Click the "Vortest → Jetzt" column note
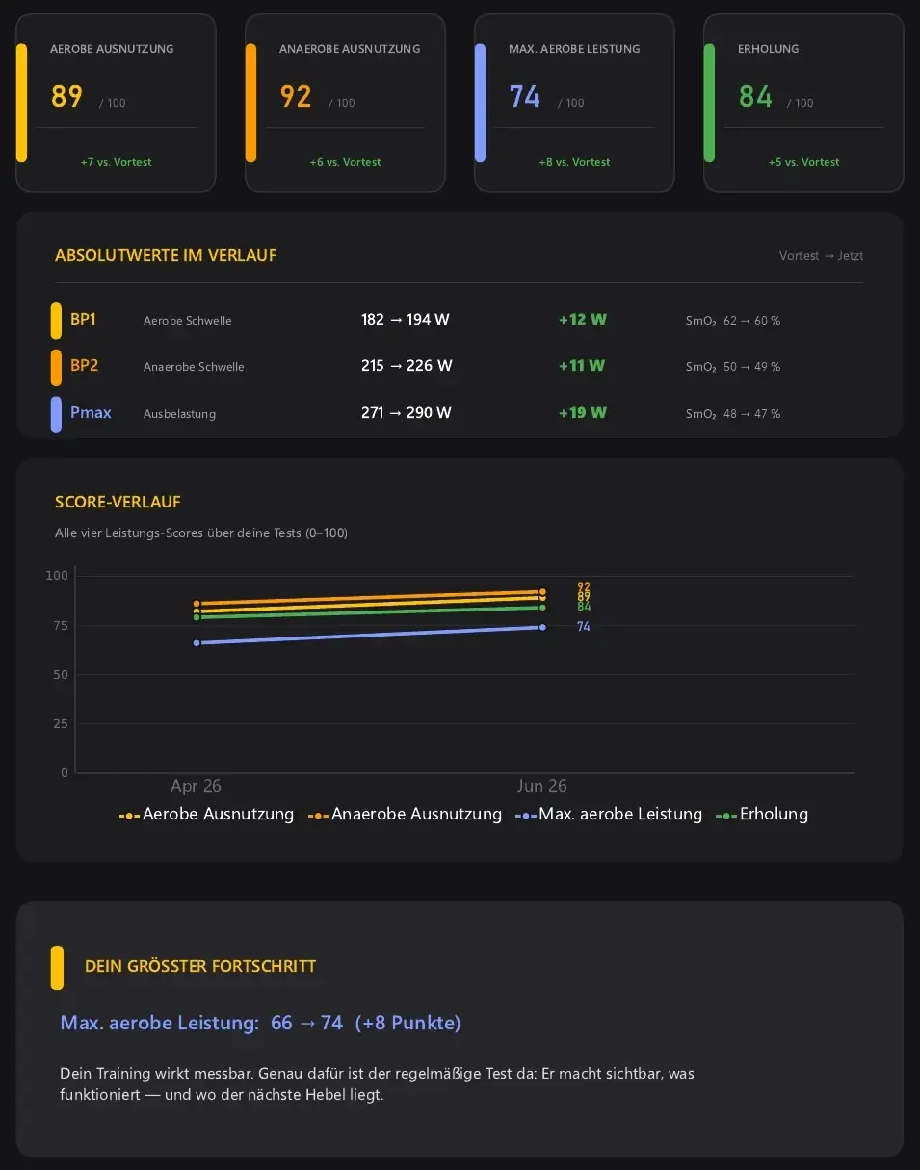 (x=821, y=256)
